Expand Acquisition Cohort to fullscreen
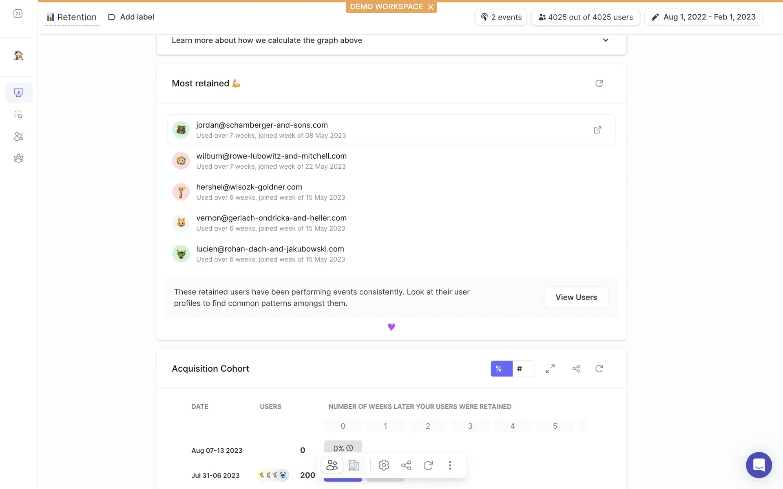 point(550,369)
